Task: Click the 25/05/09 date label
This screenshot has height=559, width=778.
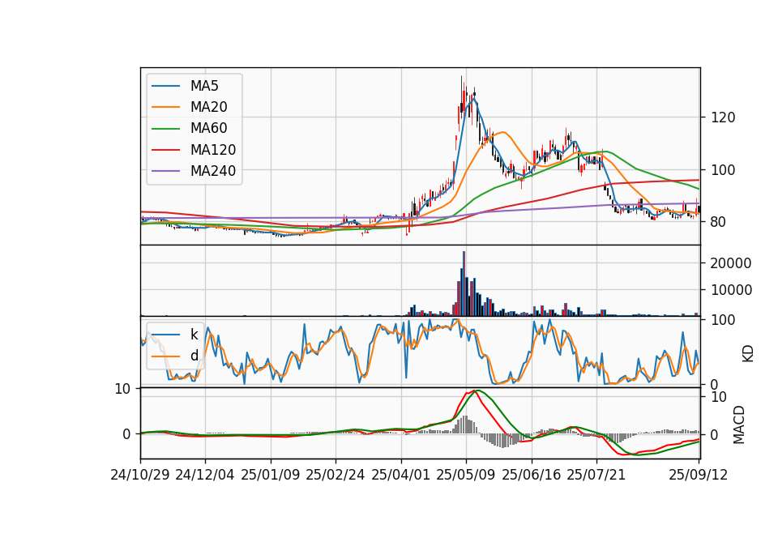Action: click(466, 475)
